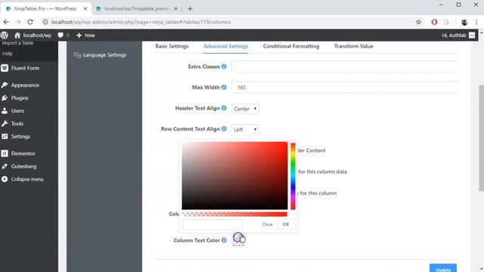Open a new browser tab
Viewport: 484px width, 272px height.
coord(190,8)
